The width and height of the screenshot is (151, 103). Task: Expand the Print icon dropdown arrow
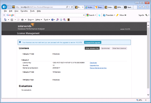pyautogui.click(x=26, y=20)
